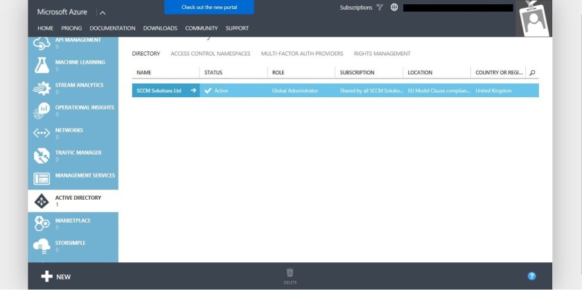Sort by COUNTRY OR REGION column header
This screenshot has height=290, width=582.
498,72
